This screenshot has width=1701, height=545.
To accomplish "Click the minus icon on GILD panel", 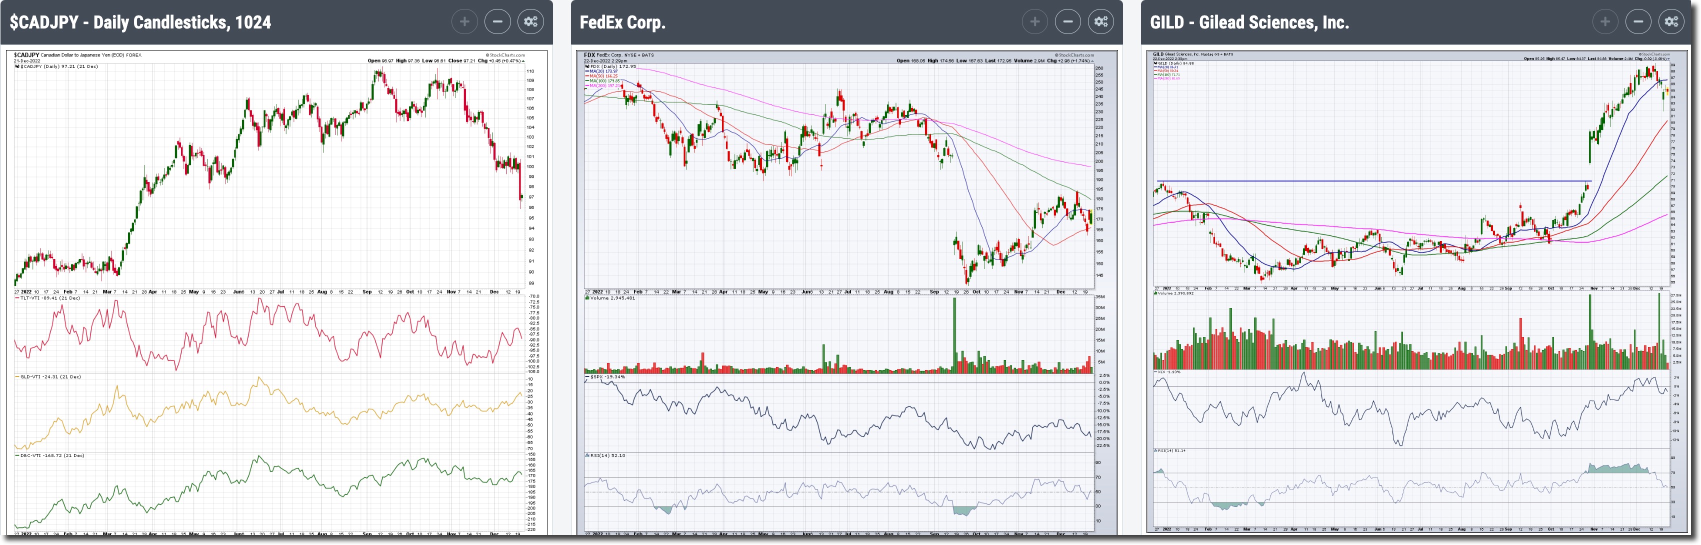I will 1638,22.
